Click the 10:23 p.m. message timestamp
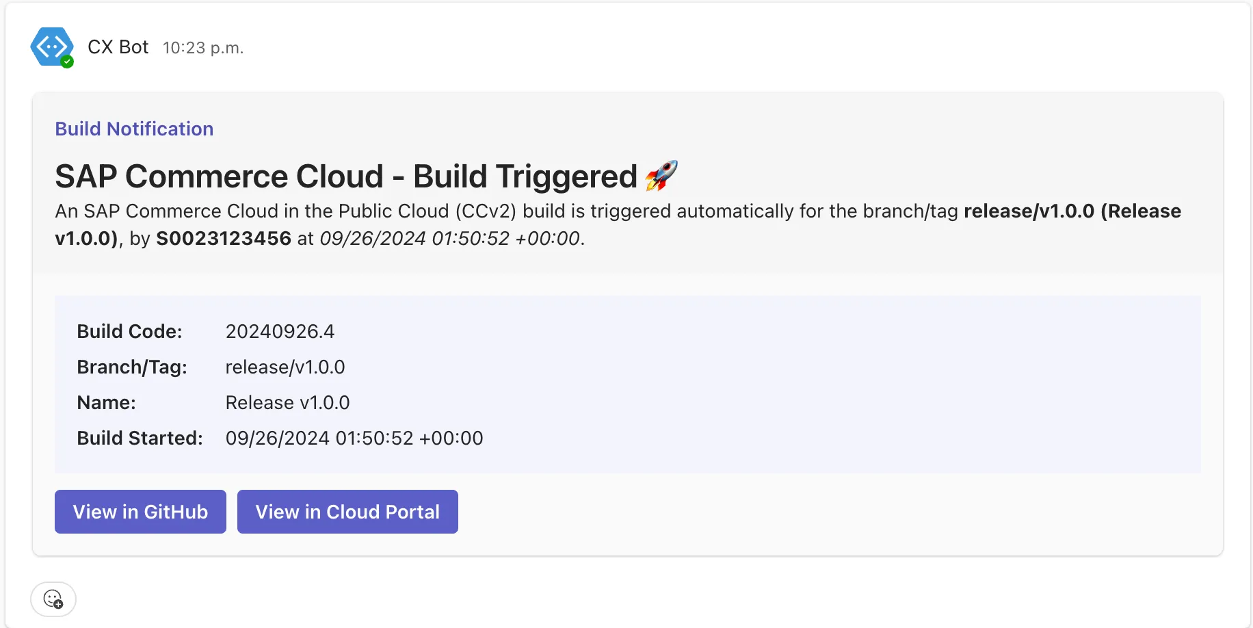This screenshot has height=628, width=1253. [203, 48]
